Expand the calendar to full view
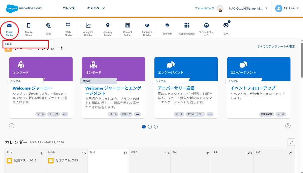The height and width of the screenshot is (173, 303). 291,142
